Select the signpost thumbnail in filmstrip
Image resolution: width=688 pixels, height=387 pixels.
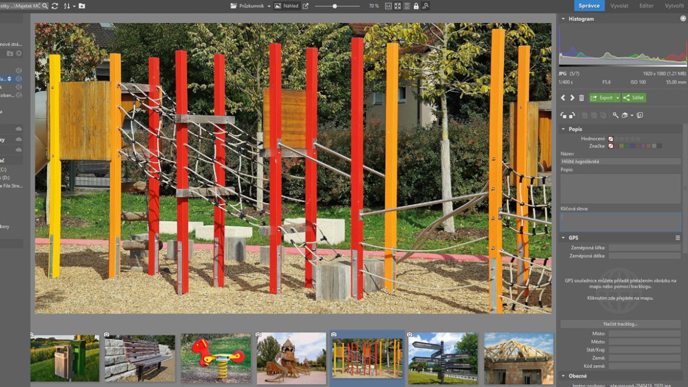(443, 358)
